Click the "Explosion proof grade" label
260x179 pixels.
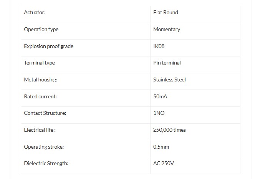point(48,46)
